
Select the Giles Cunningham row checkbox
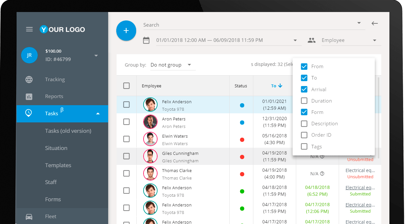[x=126, y=156]
